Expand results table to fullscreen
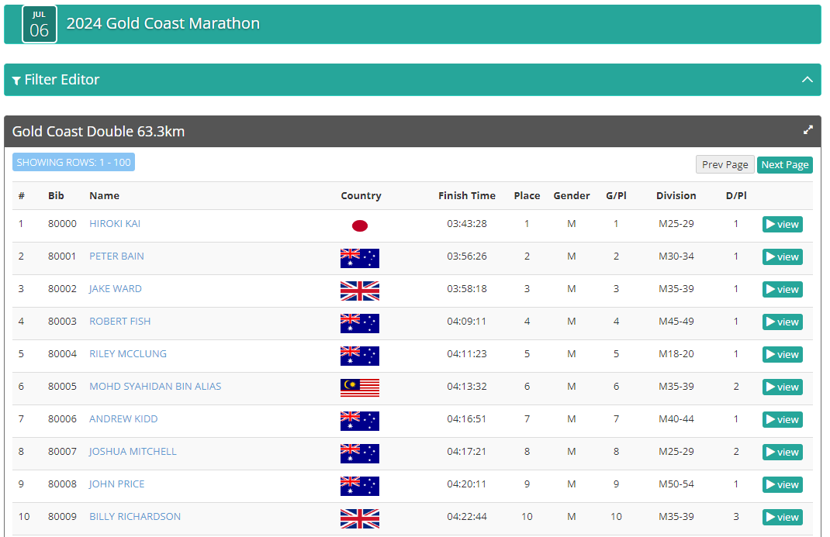 pos(808,130)
